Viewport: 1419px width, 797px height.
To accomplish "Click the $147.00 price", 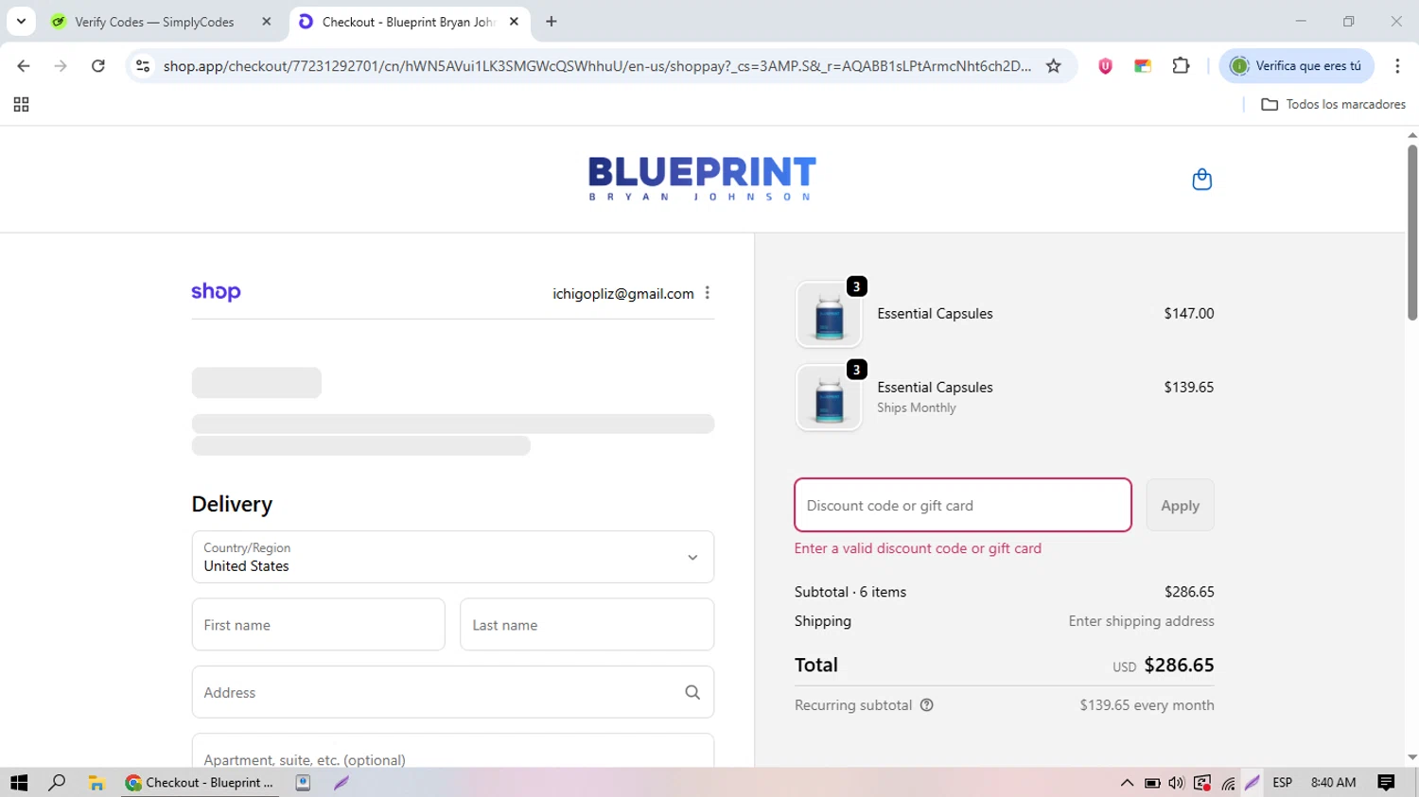I will pos(1188,314).
